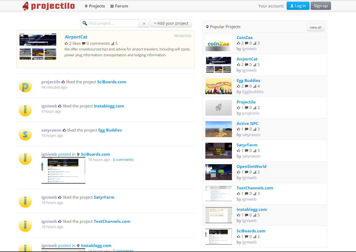Submit search with the » button

(x=144, y=23)
